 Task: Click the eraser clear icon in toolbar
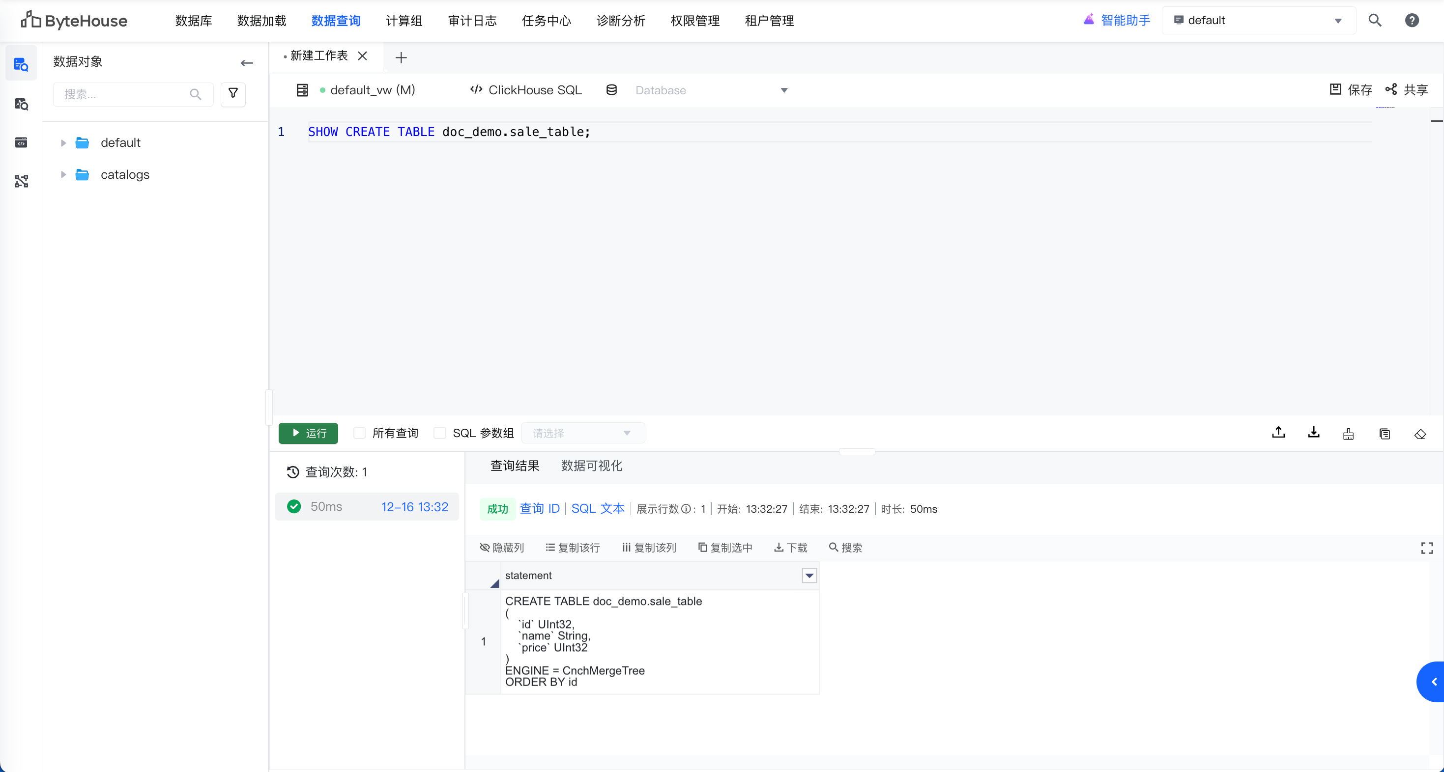(x=1419, y=434)
